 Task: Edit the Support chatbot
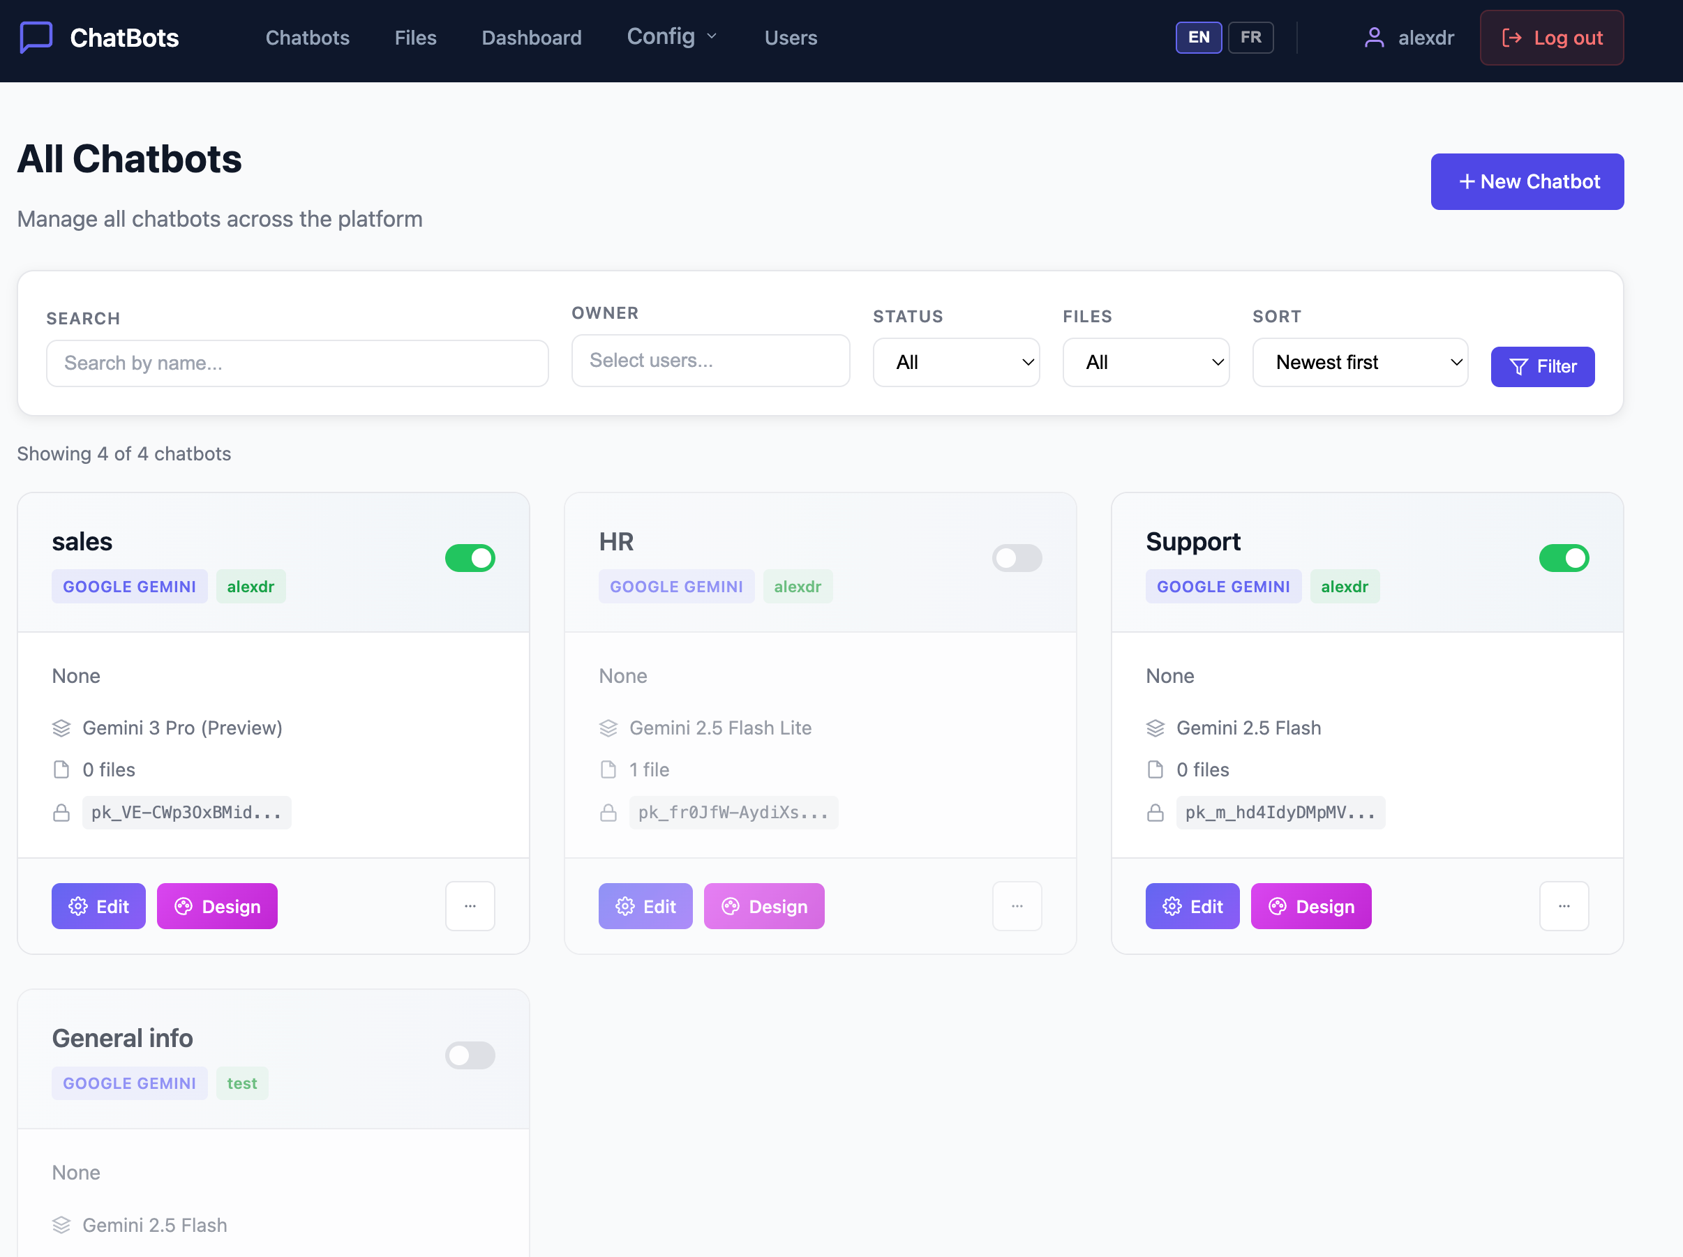[x=1192, y=905]
